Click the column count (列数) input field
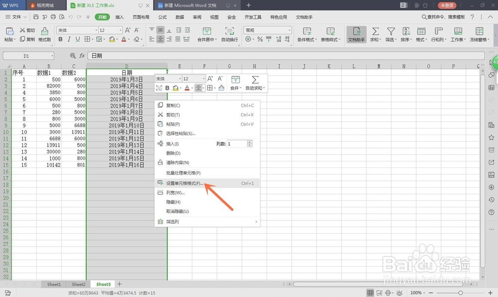 [238, 144]
